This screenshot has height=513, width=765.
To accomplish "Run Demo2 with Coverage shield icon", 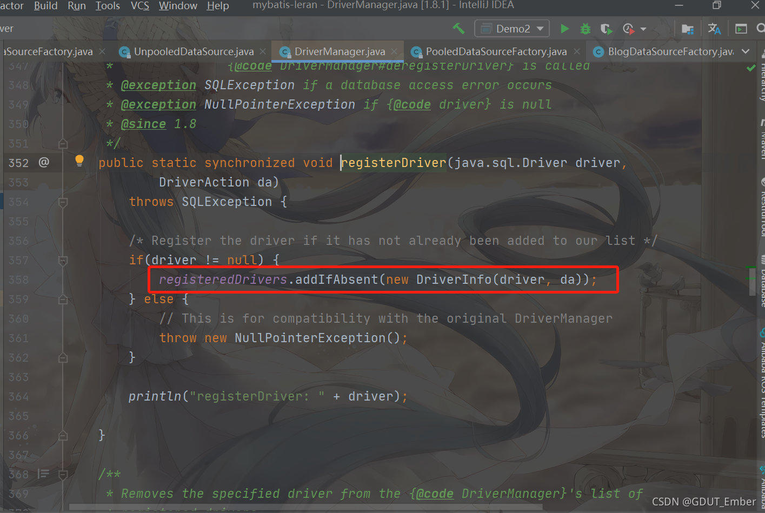I will pyautogui.click(x=606, y=29).
